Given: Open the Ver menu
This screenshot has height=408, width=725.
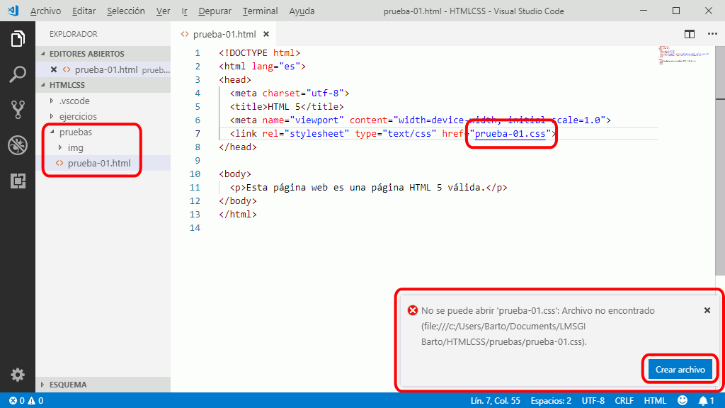Looking at the screenshot, I should 163,11.
